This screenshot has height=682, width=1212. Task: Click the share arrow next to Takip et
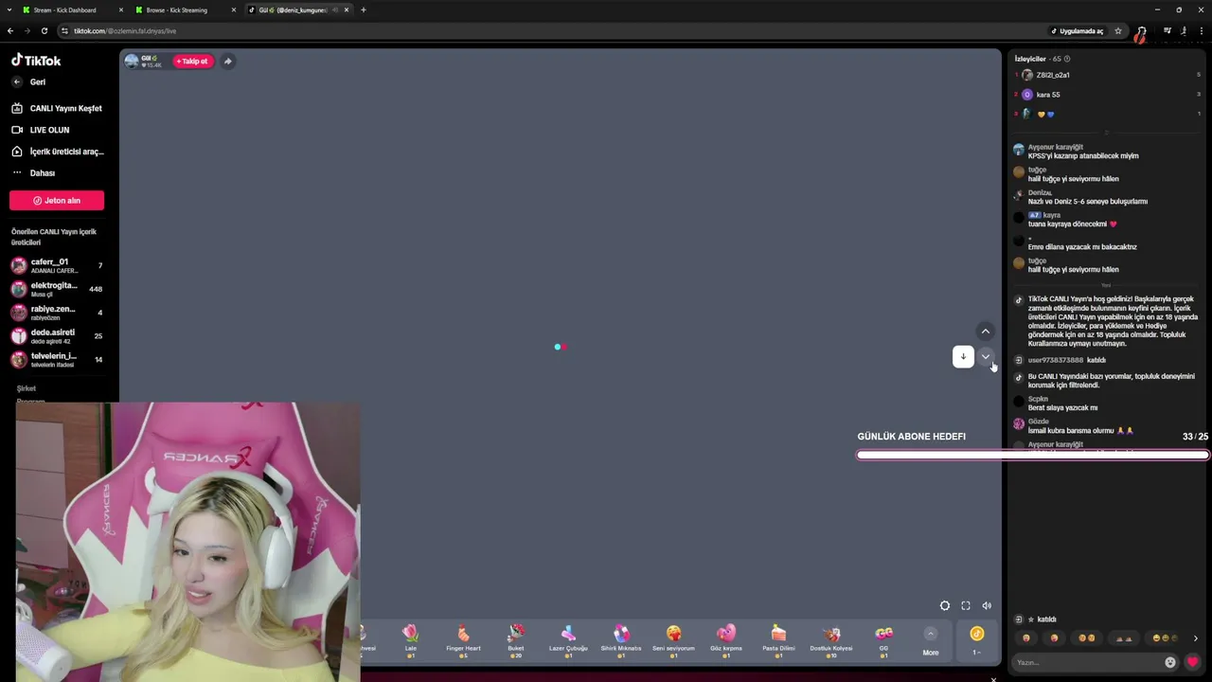[227, 62]
